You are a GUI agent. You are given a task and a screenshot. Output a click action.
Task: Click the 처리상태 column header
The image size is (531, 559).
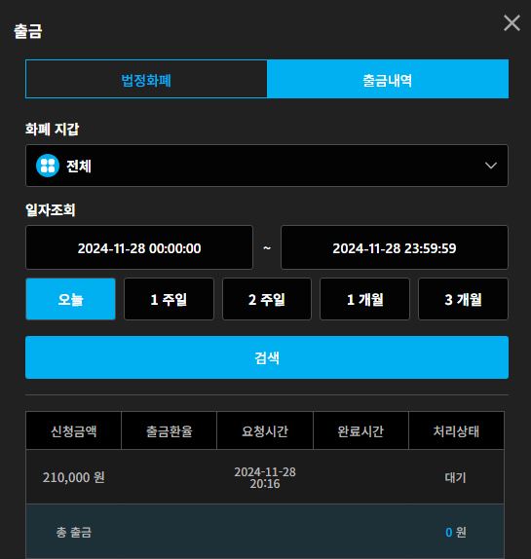[x=457, y=430]
